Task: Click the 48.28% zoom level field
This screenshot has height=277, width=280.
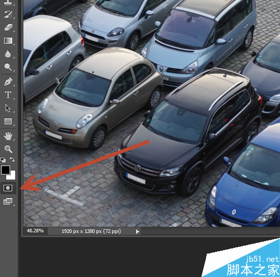Action: tap(35, 231)
